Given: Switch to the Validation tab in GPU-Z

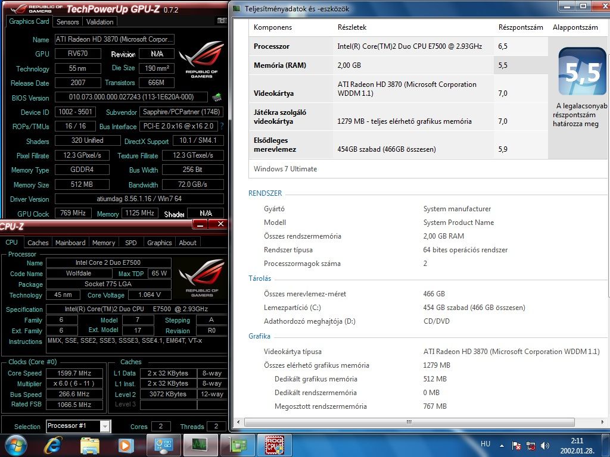Looking at the screenshot, I should coord(99,22).
